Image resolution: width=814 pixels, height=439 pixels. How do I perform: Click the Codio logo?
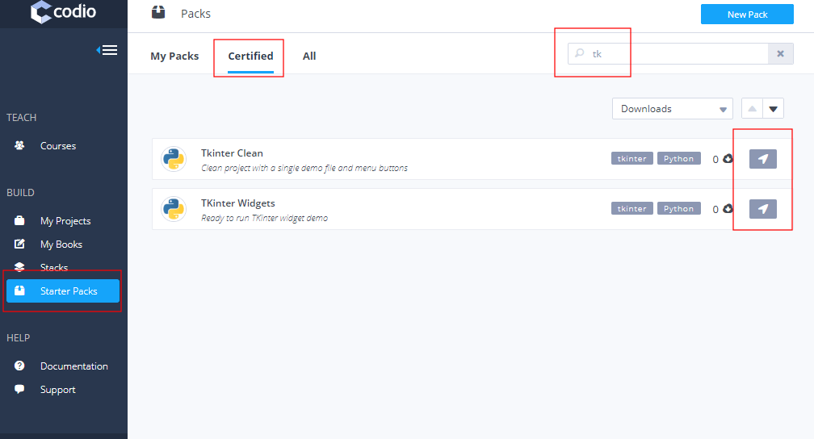(x=63, y=11)
